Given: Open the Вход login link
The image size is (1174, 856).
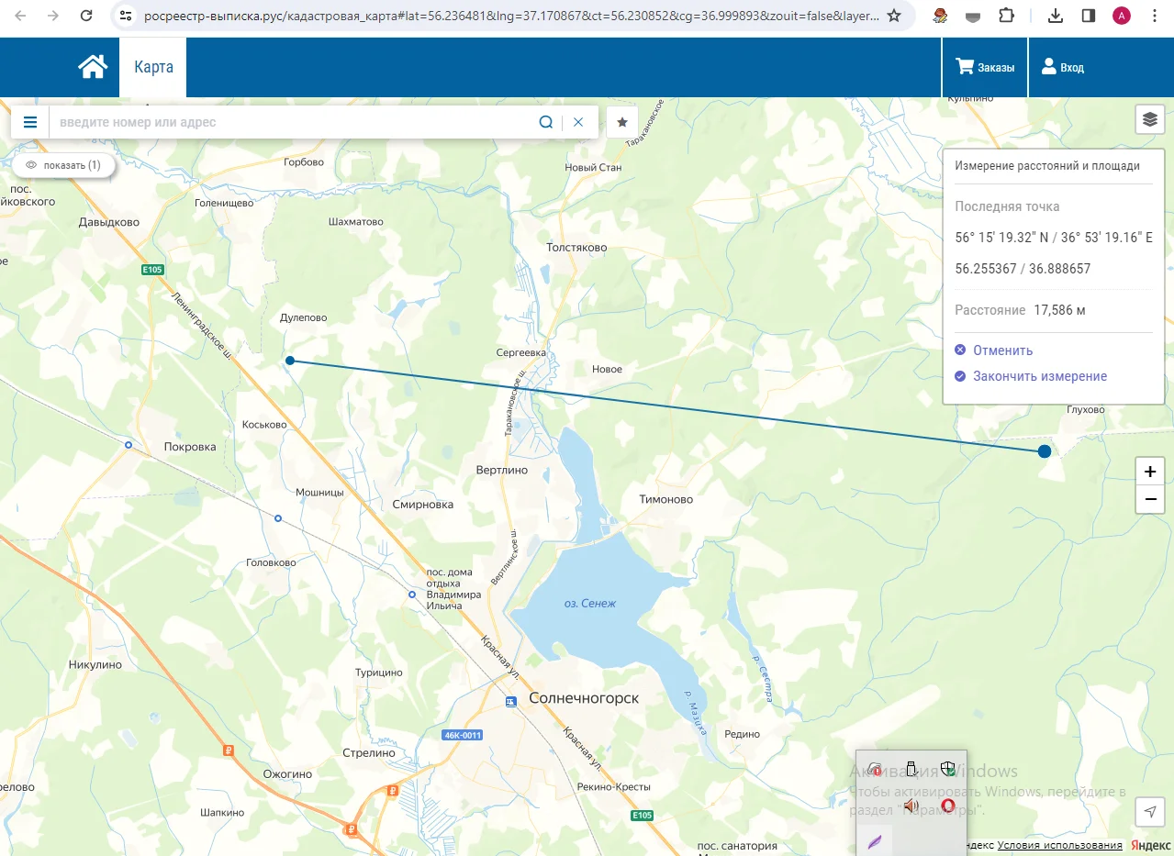Looking at the screenshot, I should click(x=1062, y=67).
